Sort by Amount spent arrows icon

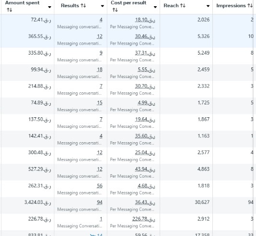[10, 10]
